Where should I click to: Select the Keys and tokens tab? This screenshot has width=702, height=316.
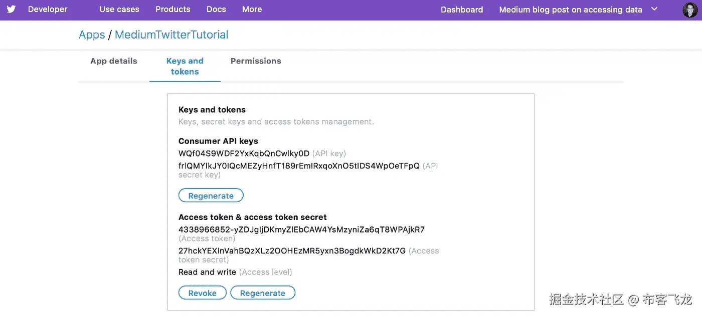185,66
